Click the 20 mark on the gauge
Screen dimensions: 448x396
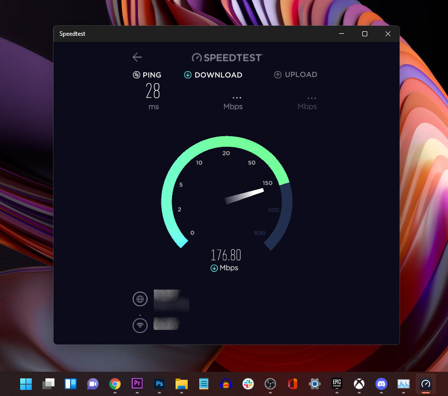click(226, 153)
